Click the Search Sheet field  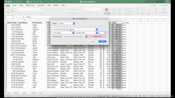click(154, 2)
